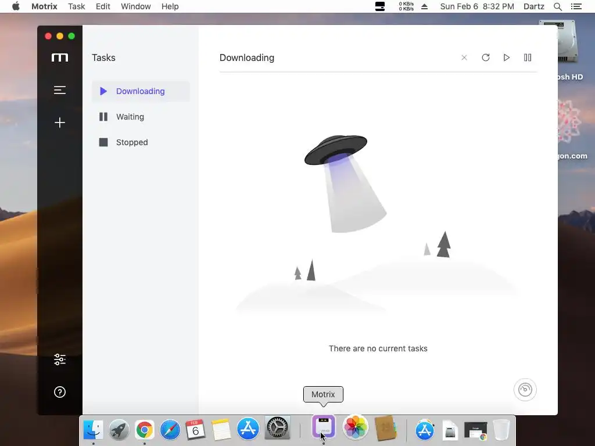595x446 pixels.
Task: Open the Task menu
Action: coord(76,6)
